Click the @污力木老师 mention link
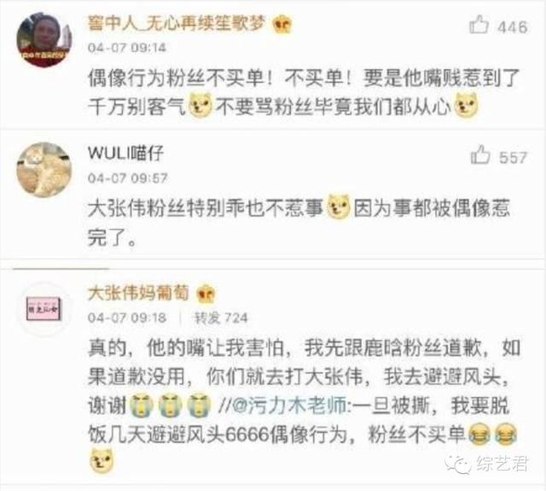 click(x=289, y=406)
